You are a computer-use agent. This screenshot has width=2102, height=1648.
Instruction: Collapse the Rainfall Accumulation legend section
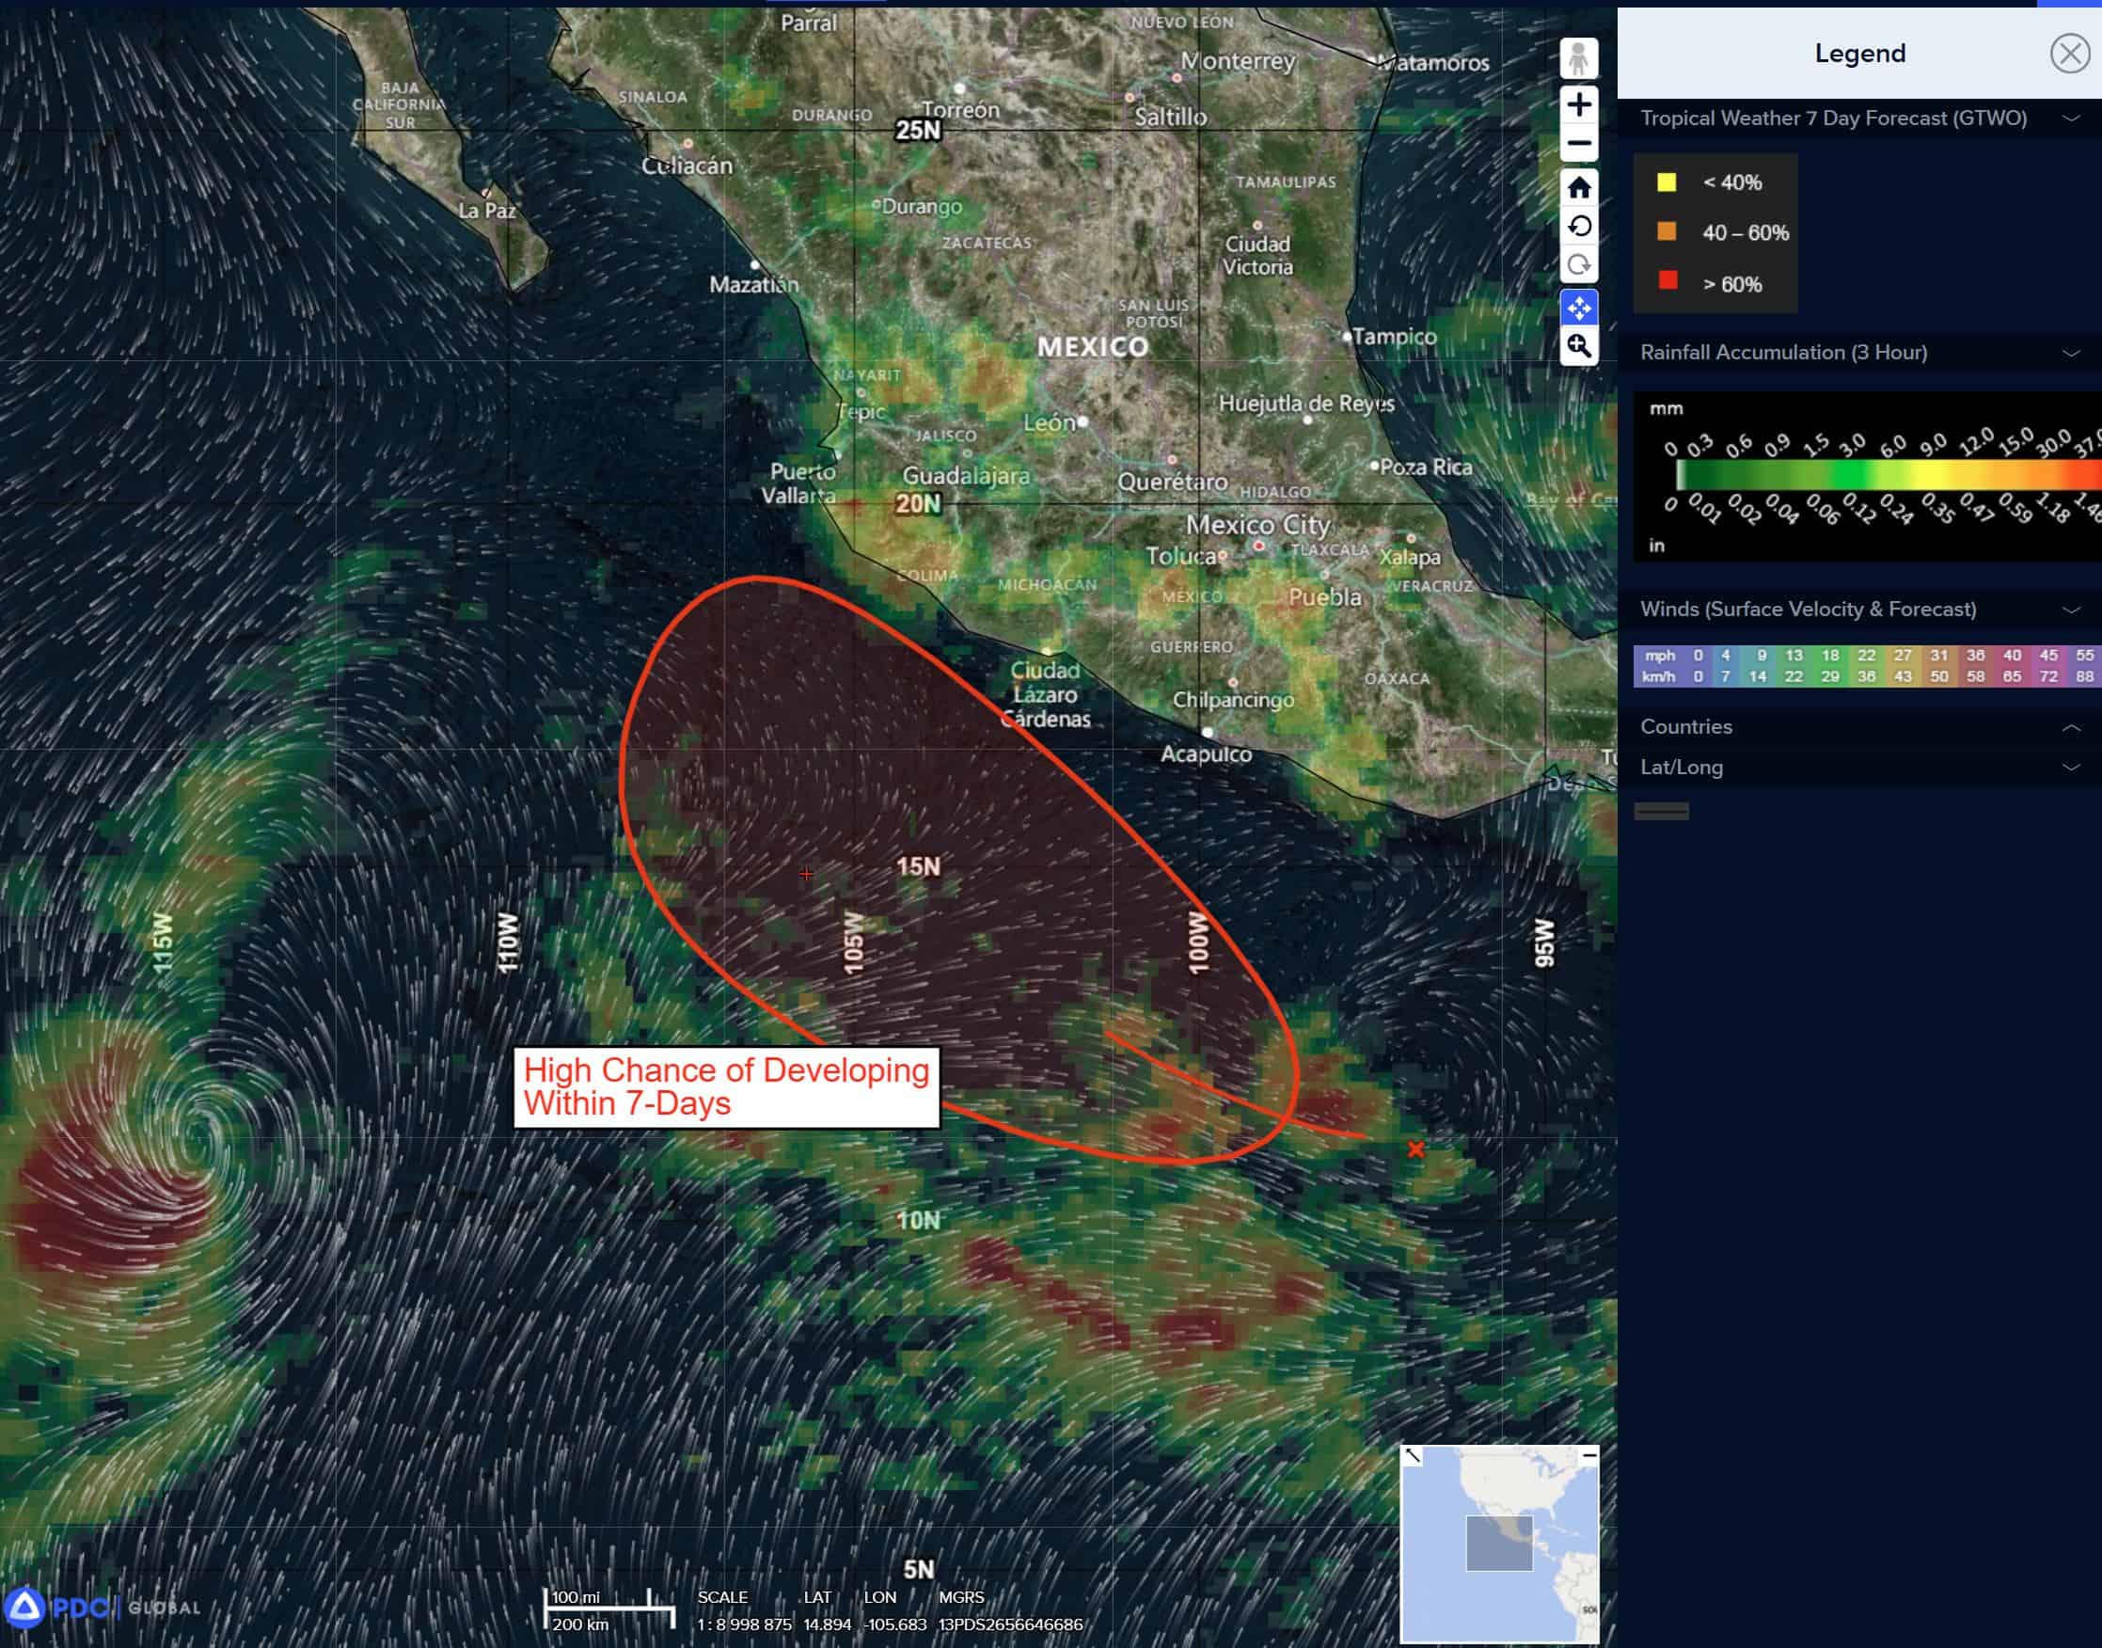pyautogui.click(x=2070, y=353)
